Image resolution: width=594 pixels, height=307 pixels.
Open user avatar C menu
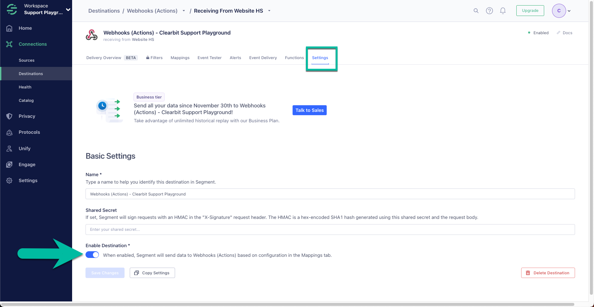(x=559, y=11)
